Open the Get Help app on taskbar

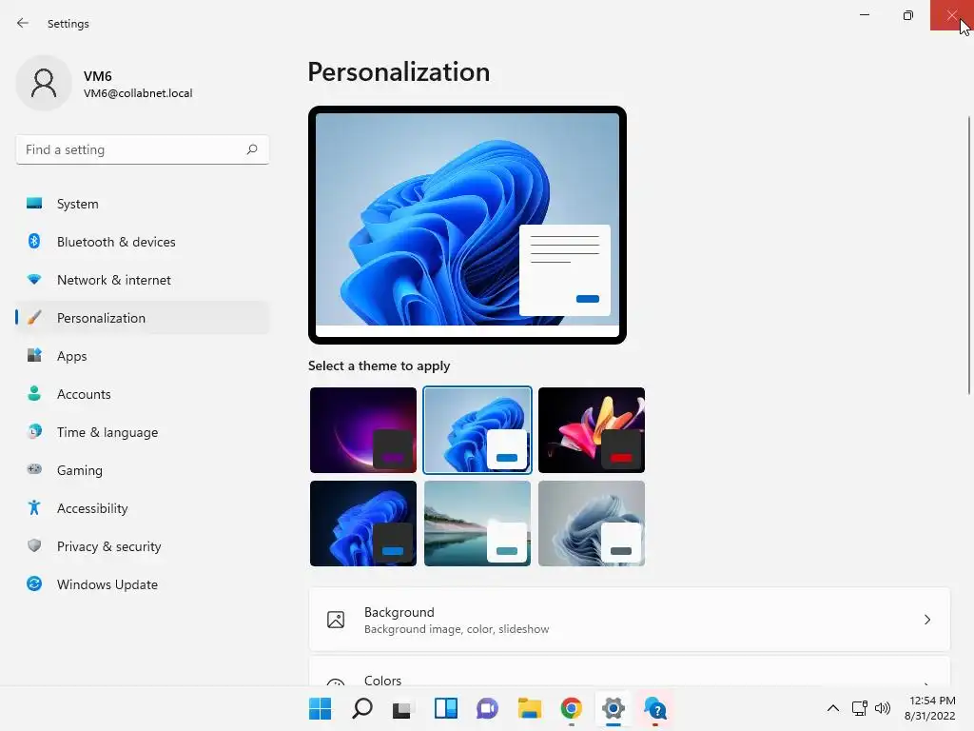(x=655, y=708)
